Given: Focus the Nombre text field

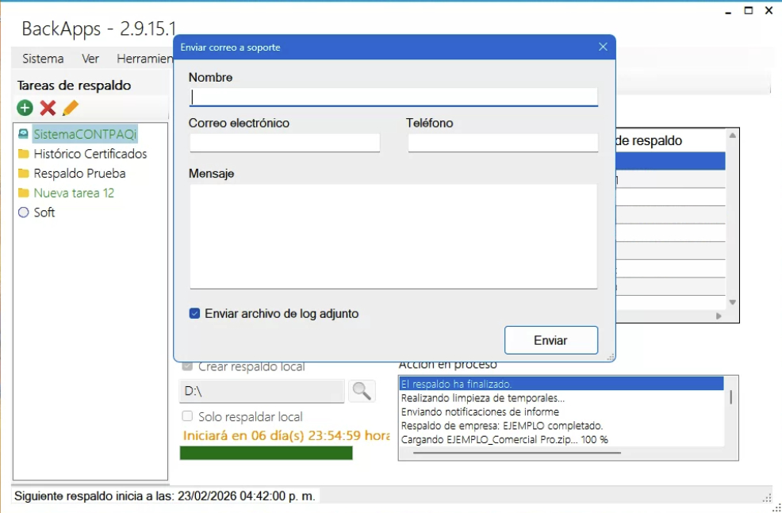Looking at the screenshot, I should pyautogui.click(x=393, y=98).
